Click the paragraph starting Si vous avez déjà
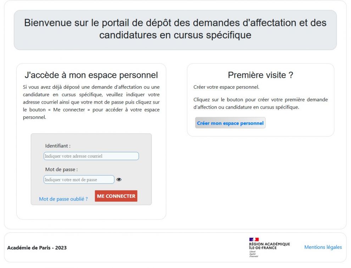The width and height of the screenshot is (351, 268). 91,102
